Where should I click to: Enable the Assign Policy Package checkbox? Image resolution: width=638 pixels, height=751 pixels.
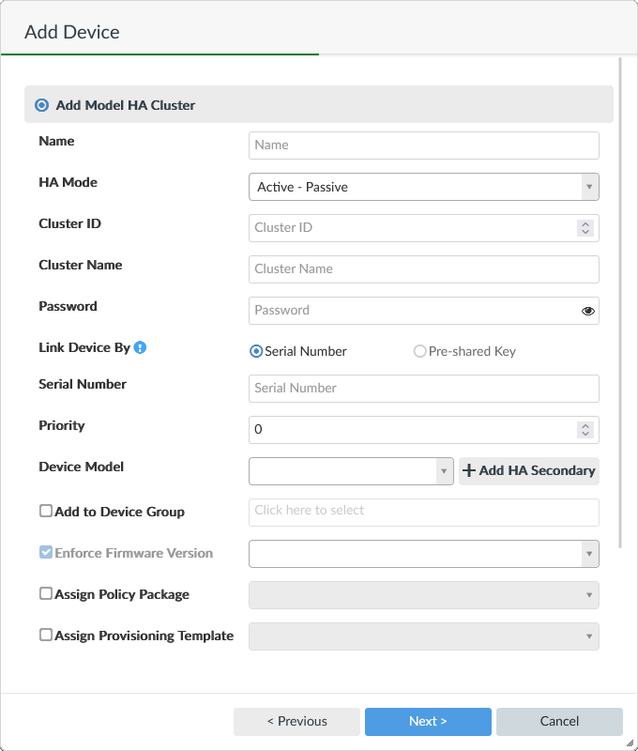tap(45, 593)
